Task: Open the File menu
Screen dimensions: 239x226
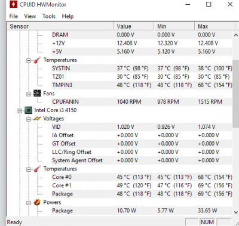Action: point(14,16)
